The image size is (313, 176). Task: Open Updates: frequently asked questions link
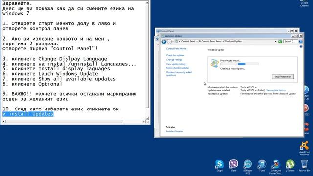179,74
